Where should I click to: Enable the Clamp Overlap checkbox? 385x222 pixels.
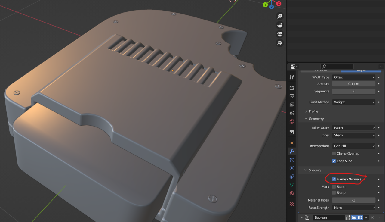point(334,154)
